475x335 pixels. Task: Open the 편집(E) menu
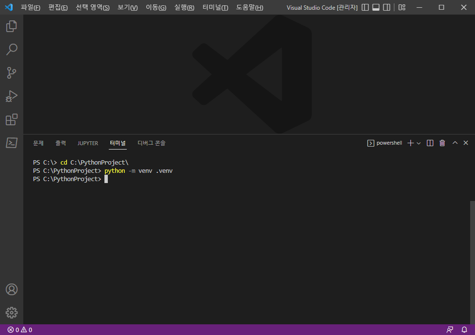pyautogui.click(x=58, y=7)
